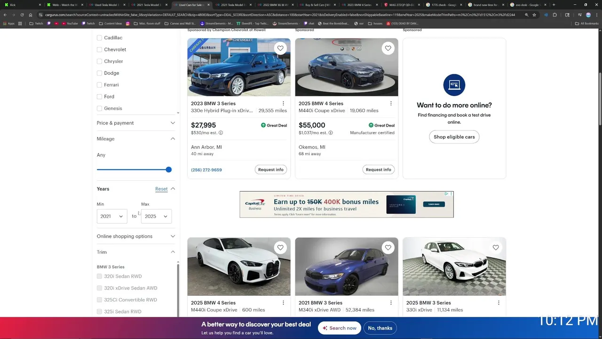Image resolution: width=602 pixels, height=339 pixels.
Task: Open options menu for 2021 BMW 3 Series
Action: [391, 303]
